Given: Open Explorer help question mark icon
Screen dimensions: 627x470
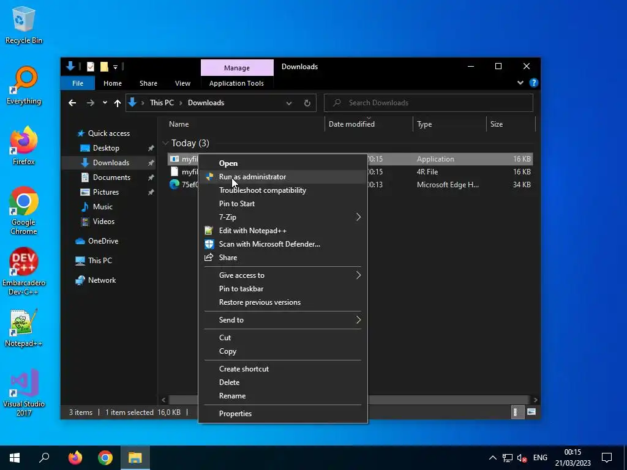Looking at the screenshot, I should pyautogui.click(x=533, y=83).
